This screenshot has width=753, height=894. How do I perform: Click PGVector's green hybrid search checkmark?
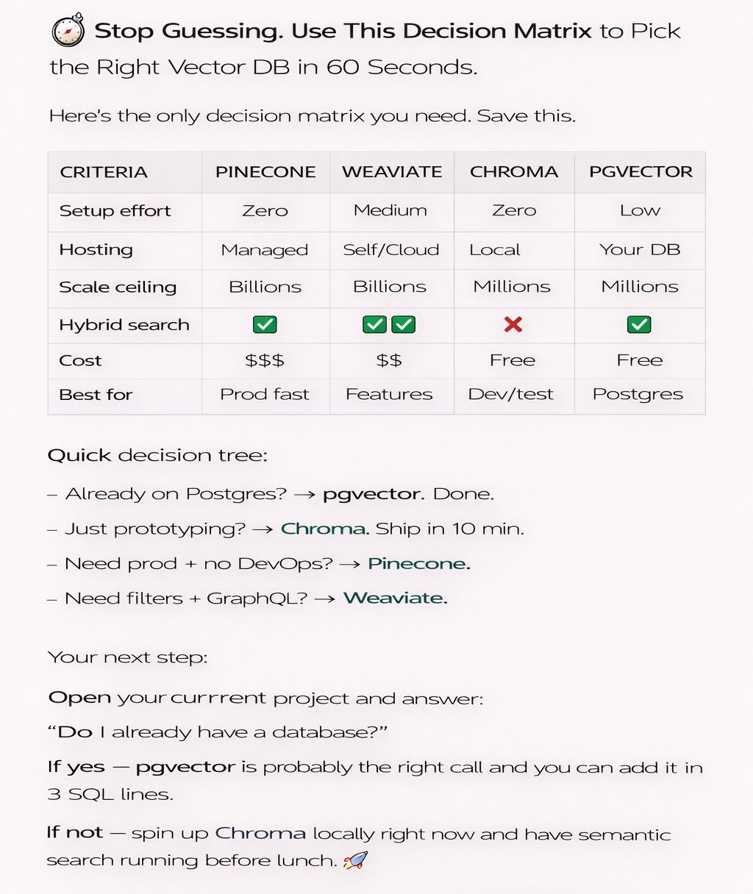tap(639, 324)
